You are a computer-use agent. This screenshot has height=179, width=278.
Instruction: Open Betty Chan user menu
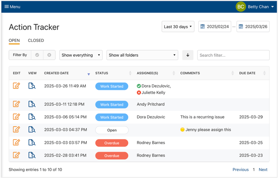coord(255,7)
